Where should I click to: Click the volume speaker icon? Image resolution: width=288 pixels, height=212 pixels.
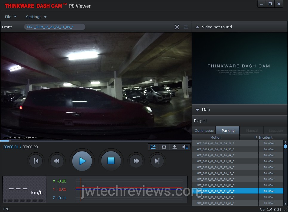tap(185, 147)
